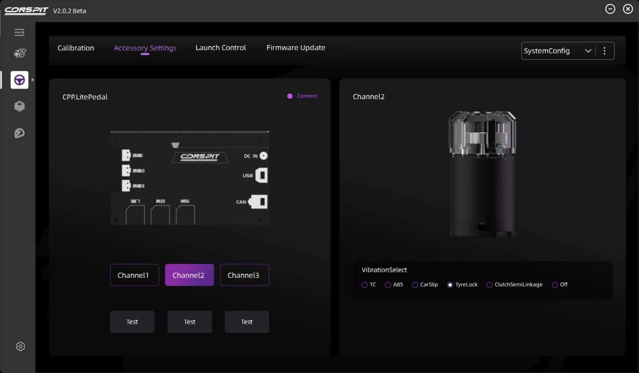Select the TC vibration option
The width and height of the screenshot is (639, 373).
[x=364, y=285]
